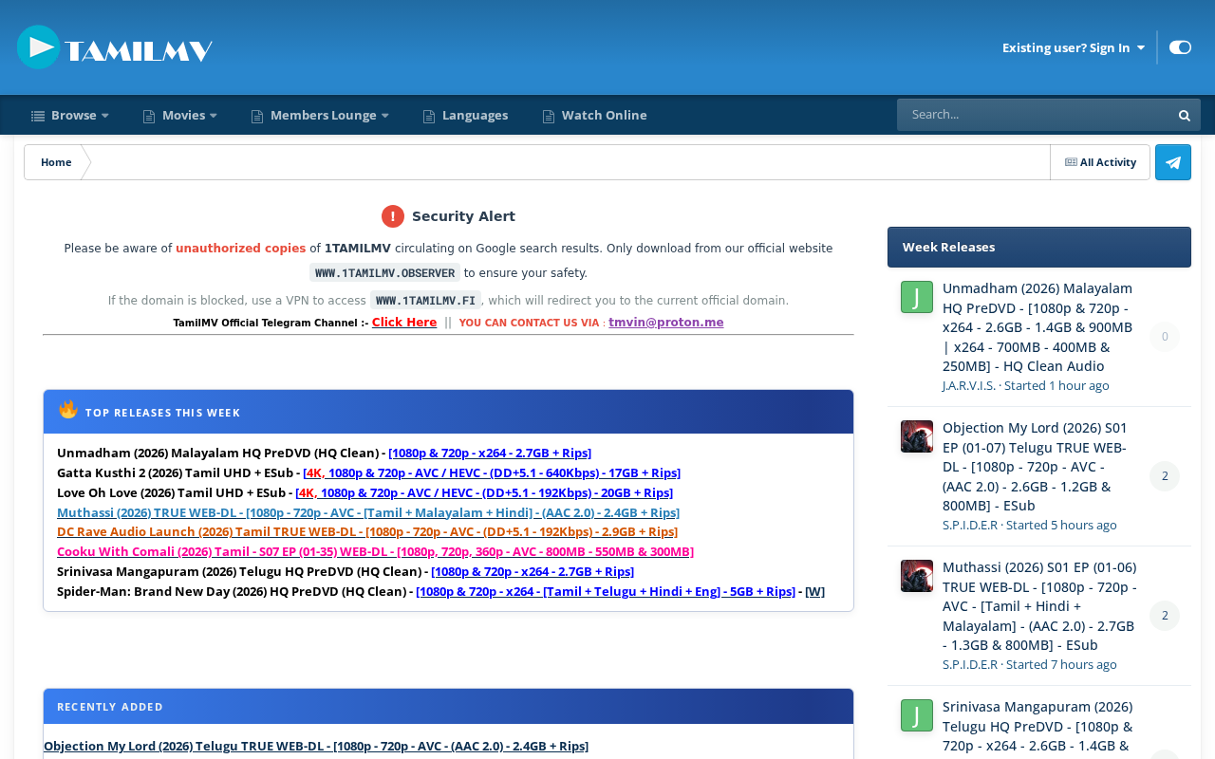Viewport: 1215px width, 759px height.
Task: Click J avatar beside Srinivasa Mangapuram release
Action: 917,715
